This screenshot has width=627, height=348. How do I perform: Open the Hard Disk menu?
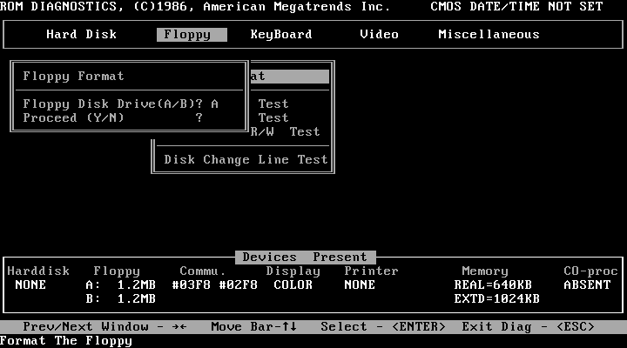81,35
